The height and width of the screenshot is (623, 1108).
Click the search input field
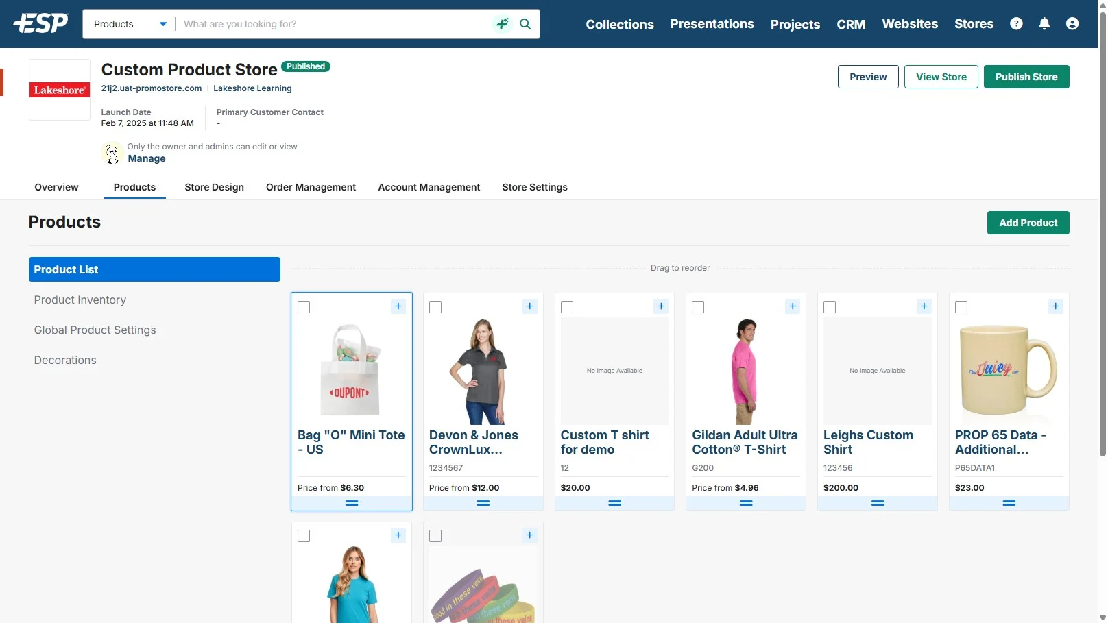click(x=336, y=24)
